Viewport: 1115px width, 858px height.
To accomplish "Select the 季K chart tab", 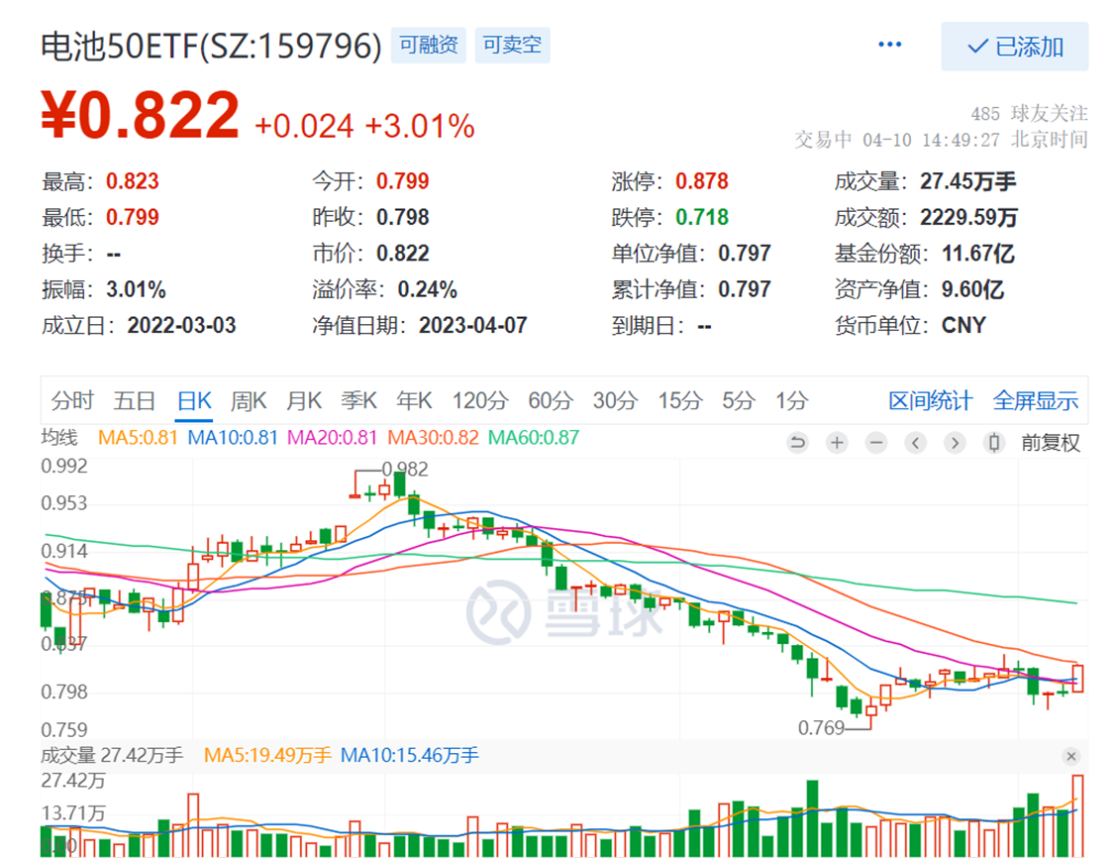I will coord(358,400).
